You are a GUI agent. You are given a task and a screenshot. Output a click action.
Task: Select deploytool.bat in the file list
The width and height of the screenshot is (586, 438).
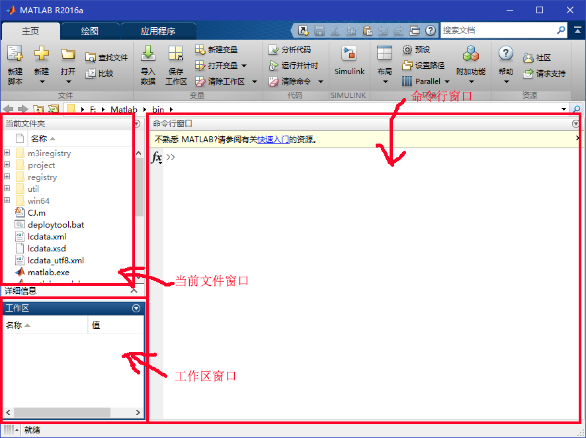tap(56, 224)
